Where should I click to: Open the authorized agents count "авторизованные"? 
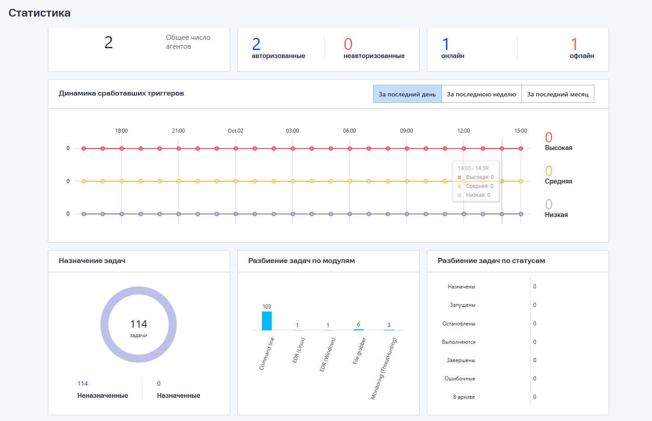click(x=278, y=49)
